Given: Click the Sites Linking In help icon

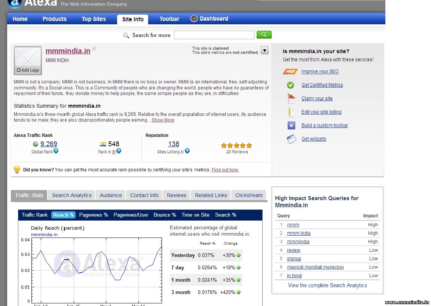Looking at the screenshot, I should tap(187, 151).
